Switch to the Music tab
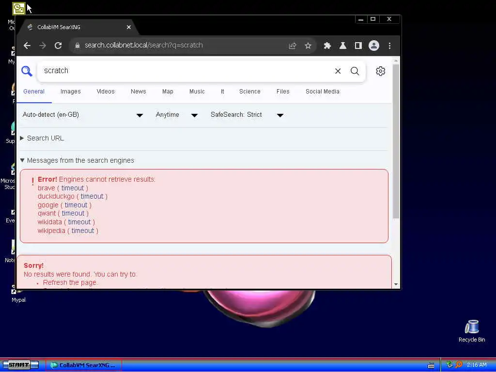Viewport: 496px width, 372px height. (x=197, y=92)
